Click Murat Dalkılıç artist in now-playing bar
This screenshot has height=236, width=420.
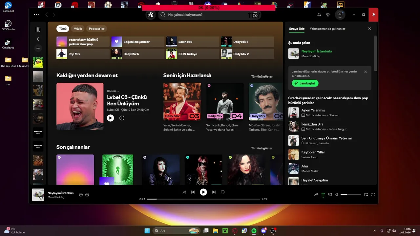coord(56,197)
